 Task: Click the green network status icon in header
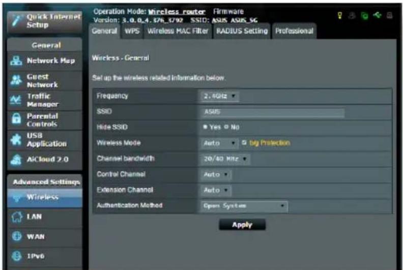click(x=364, y=16)
